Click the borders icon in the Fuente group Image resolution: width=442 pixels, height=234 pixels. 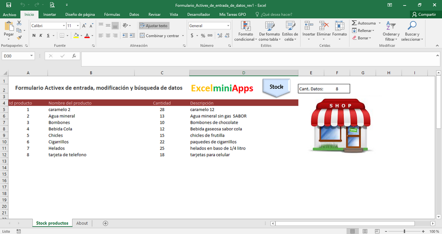coord(62,36)
